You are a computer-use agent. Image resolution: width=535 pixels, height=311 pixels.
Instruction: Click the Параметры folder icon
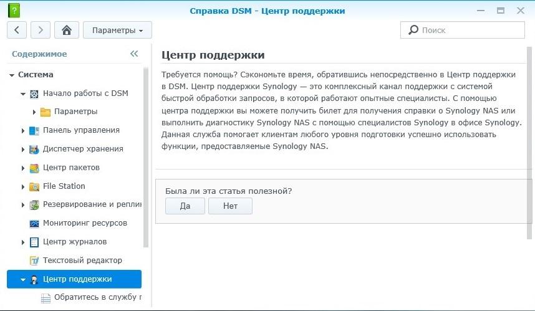pos(46,112)
